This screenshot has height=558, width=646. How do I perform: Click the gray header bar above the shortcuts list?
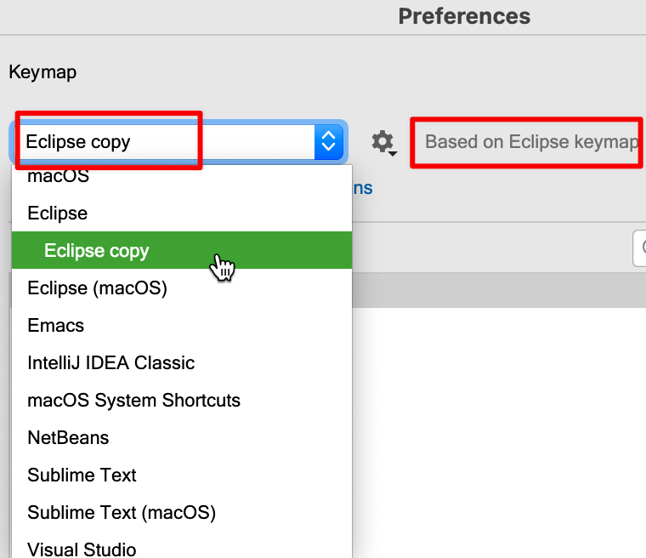[x=498, y=290]
